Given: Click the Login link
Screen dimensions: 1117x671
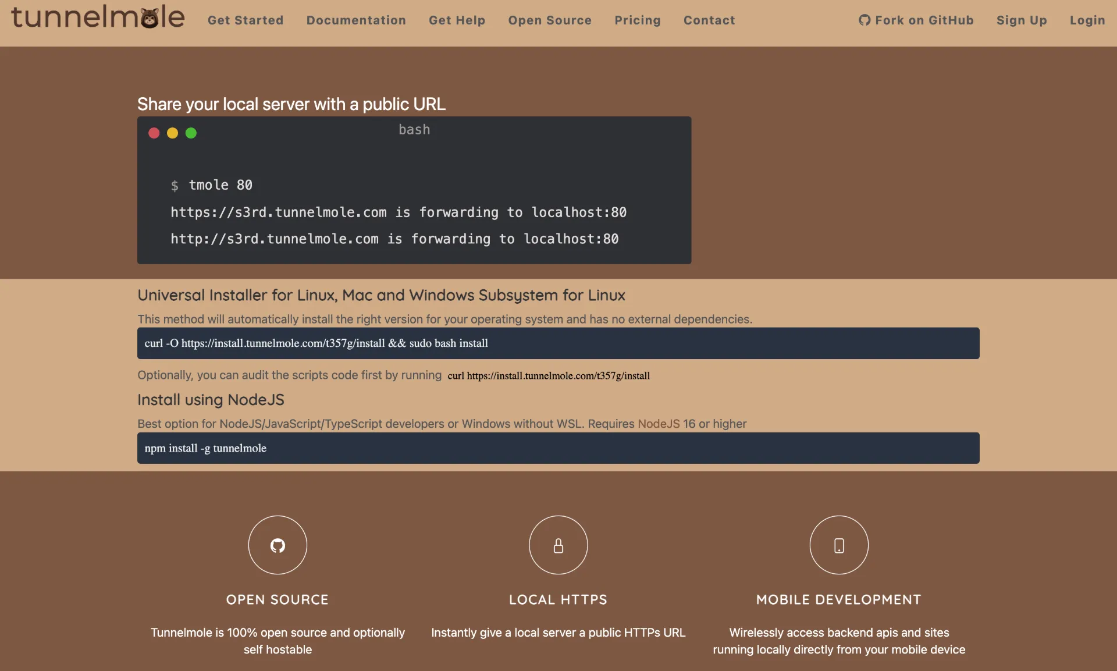Looking at the screenshot, I should [1087, 20].
